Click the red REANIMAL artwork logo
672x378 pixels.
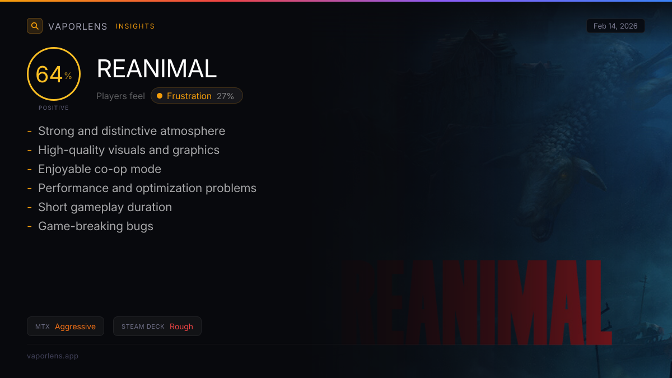click(478, 302)
